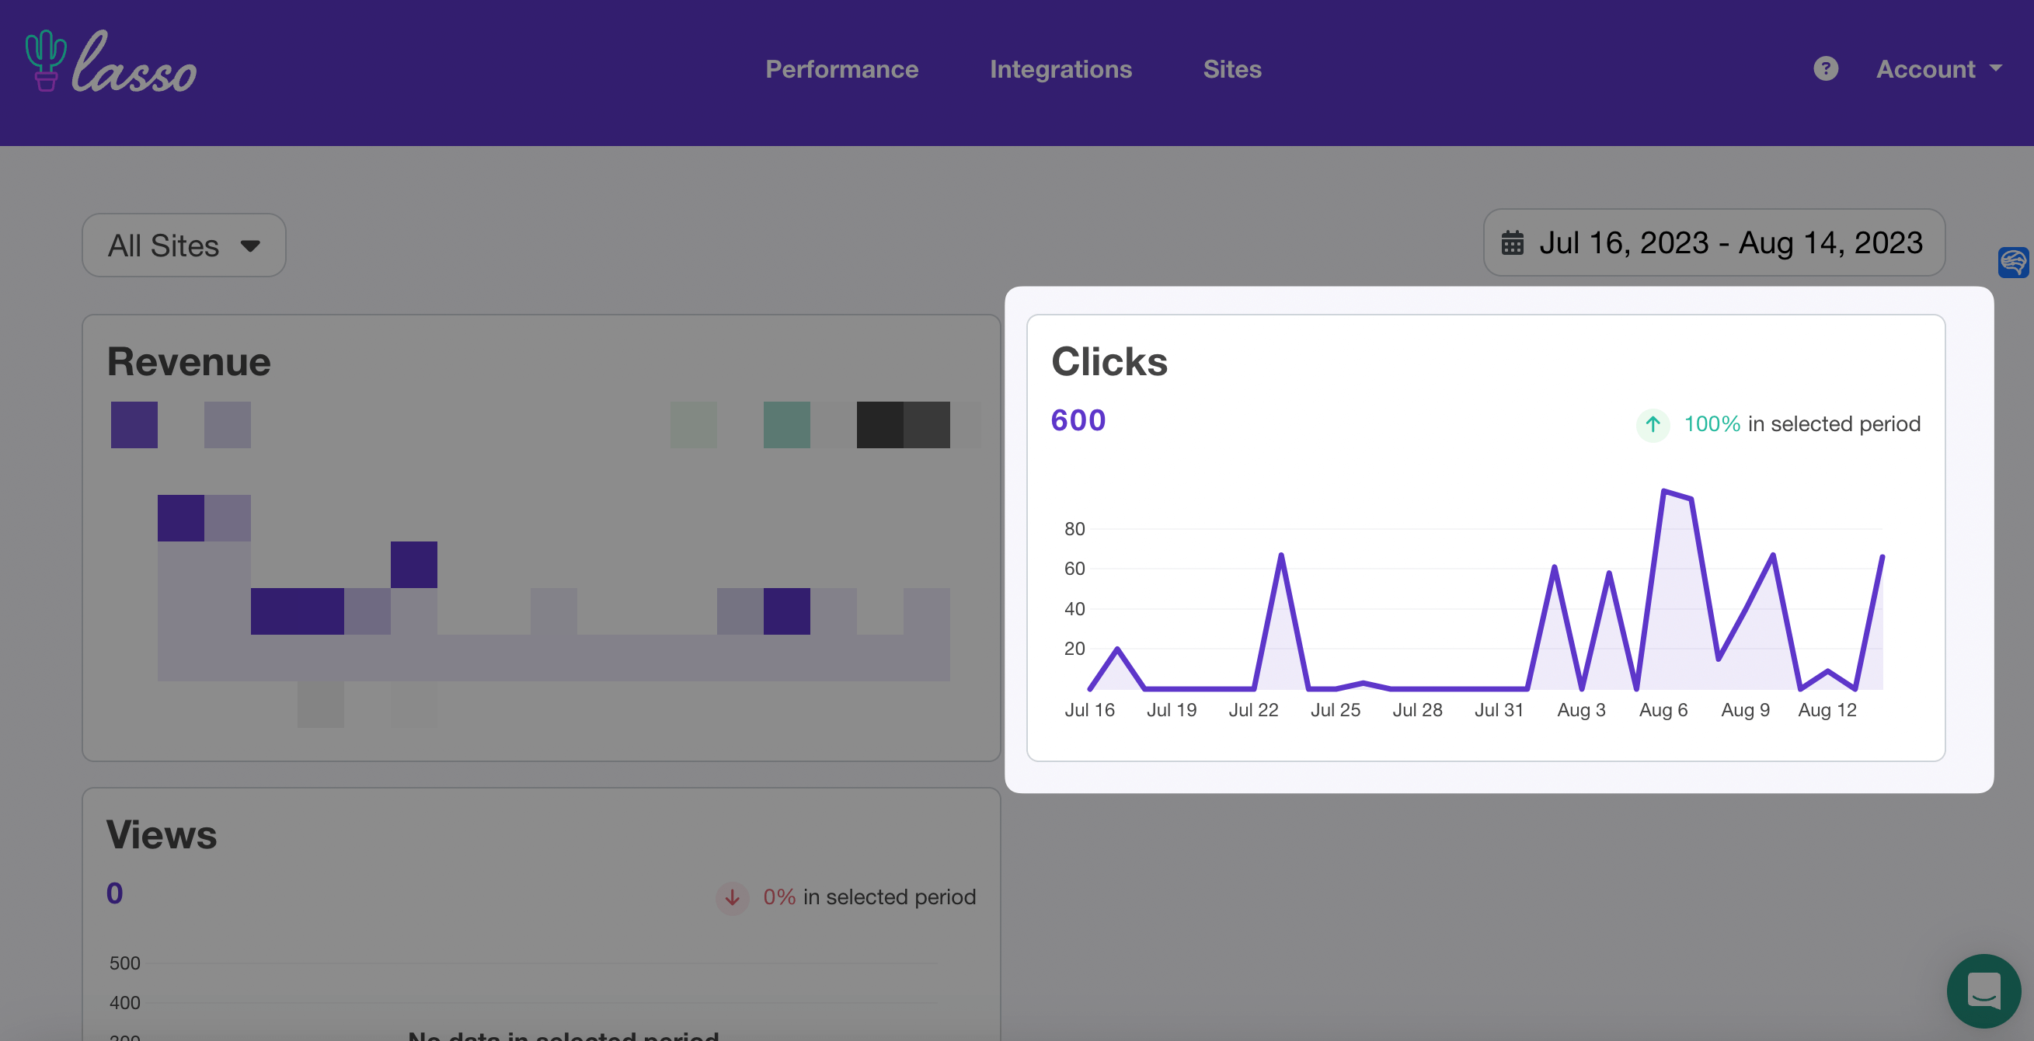Select the Aug 6 peak on Clicks chart
This screenshot has height=1041, width=2034.
coord(1664,492)
